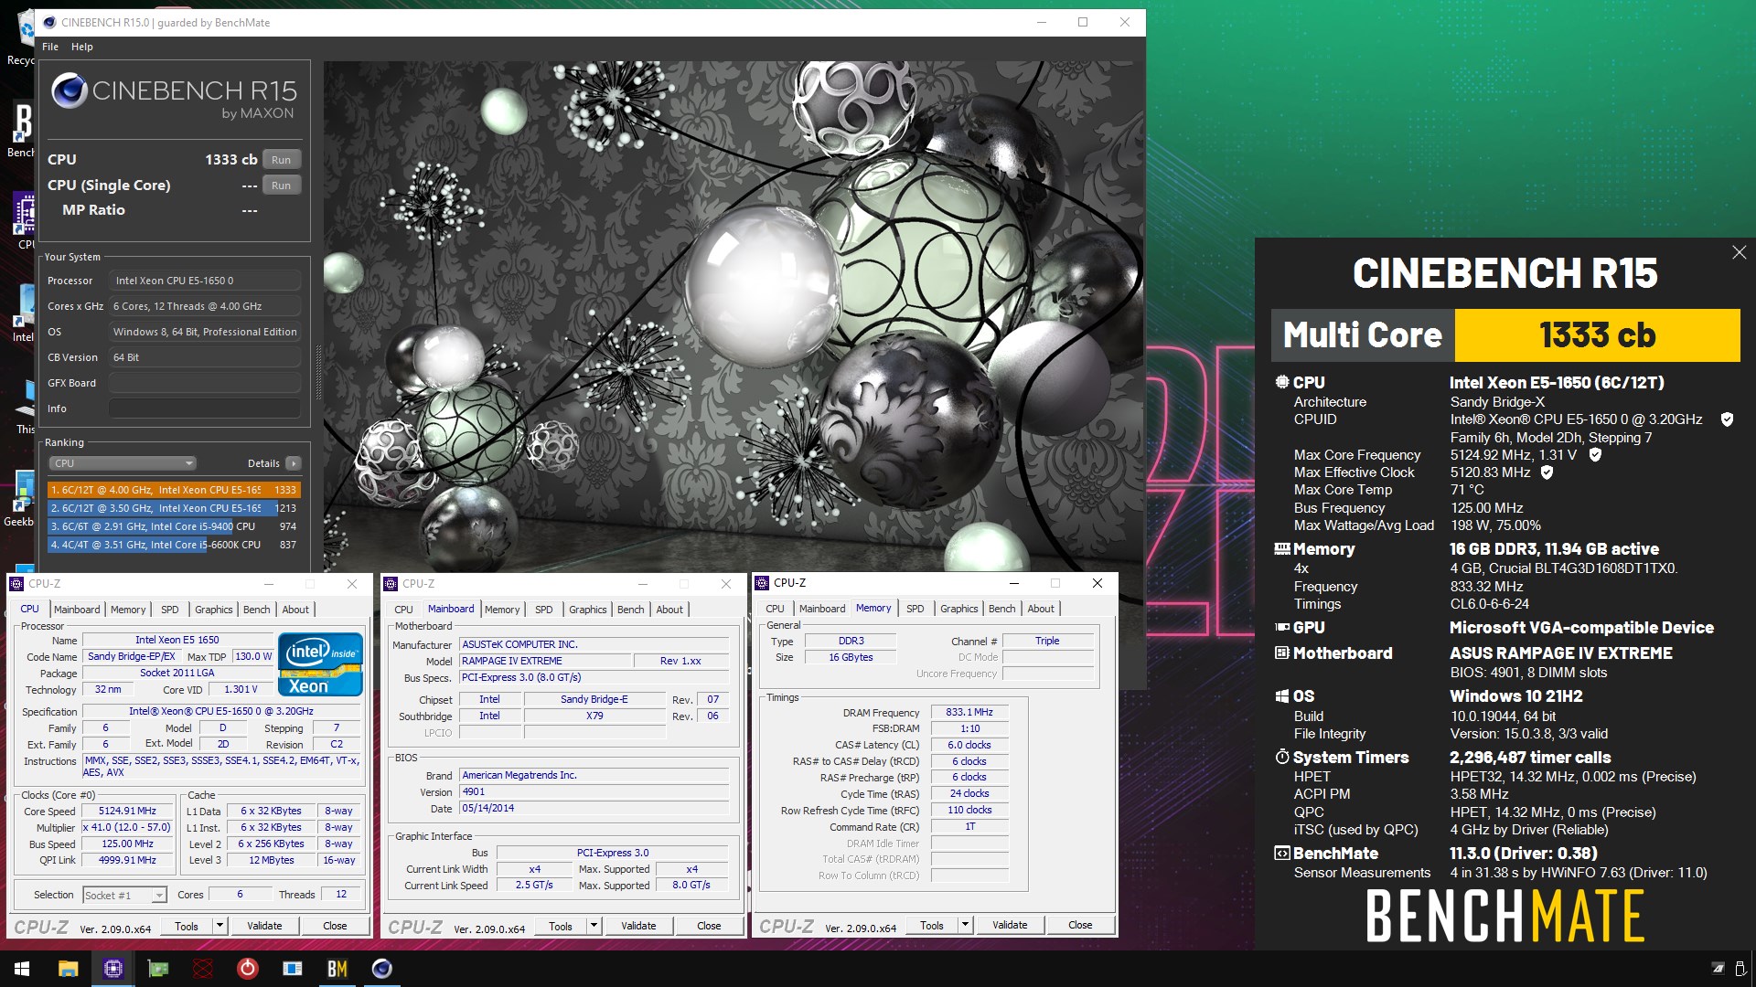Click the BIOS Version 4901 field

[x=594, y=792]
